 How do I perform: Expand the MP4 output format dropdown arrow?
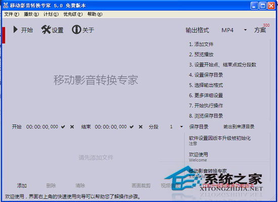pyautogui.click(x=245, y=30)
